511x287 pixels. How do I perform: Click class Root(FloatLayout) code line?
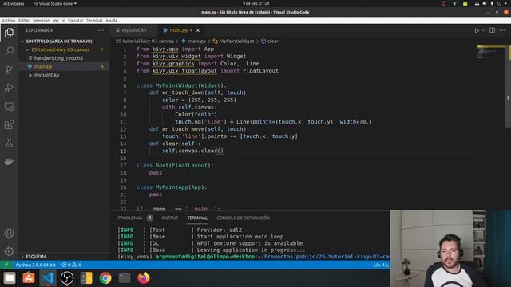(175, 166)
